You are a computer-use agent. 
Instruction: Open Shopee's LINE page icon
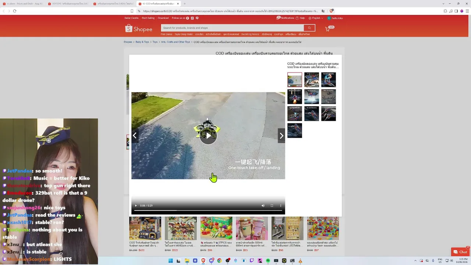click(x=197, y=18)
